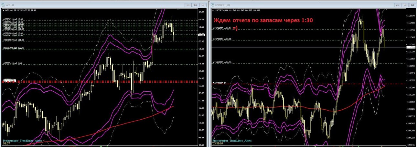This screenshot has width=417, height=147.
Task: Click the red tp label in USDJPYm chart
Action: (219, 83)
